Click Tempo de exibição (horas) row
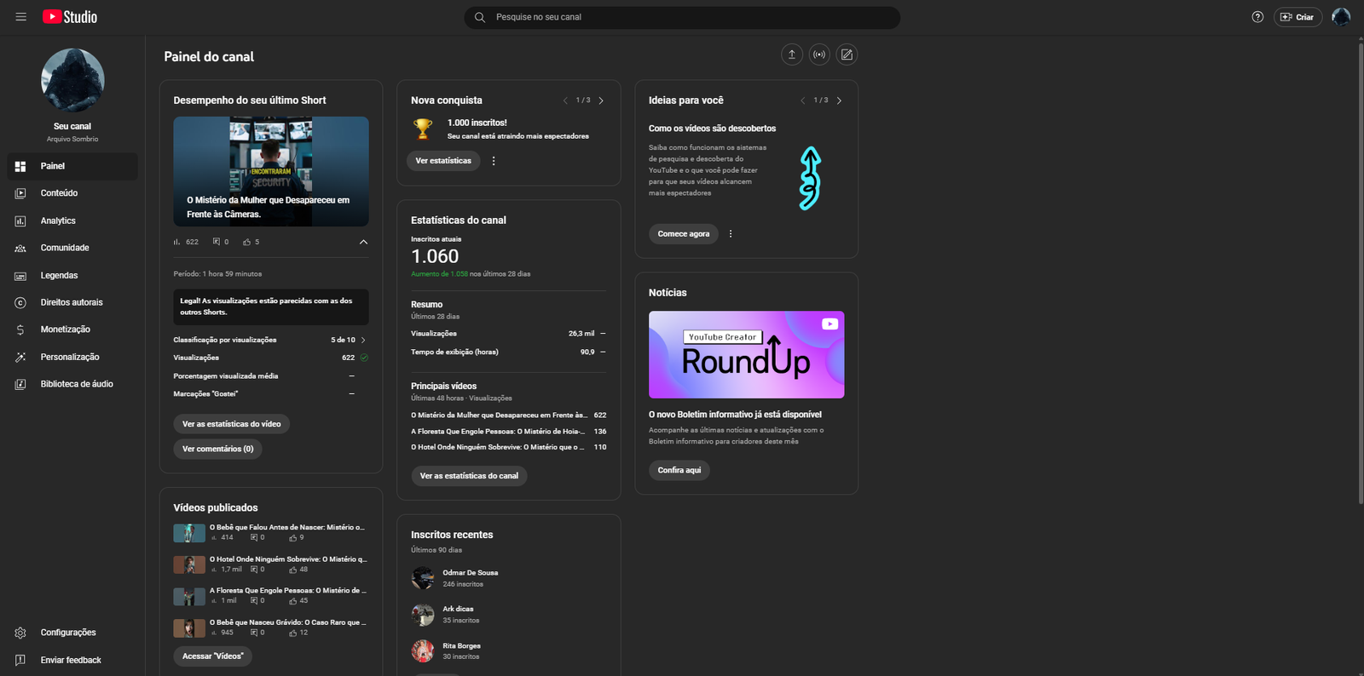 click(x=509, y=352)
